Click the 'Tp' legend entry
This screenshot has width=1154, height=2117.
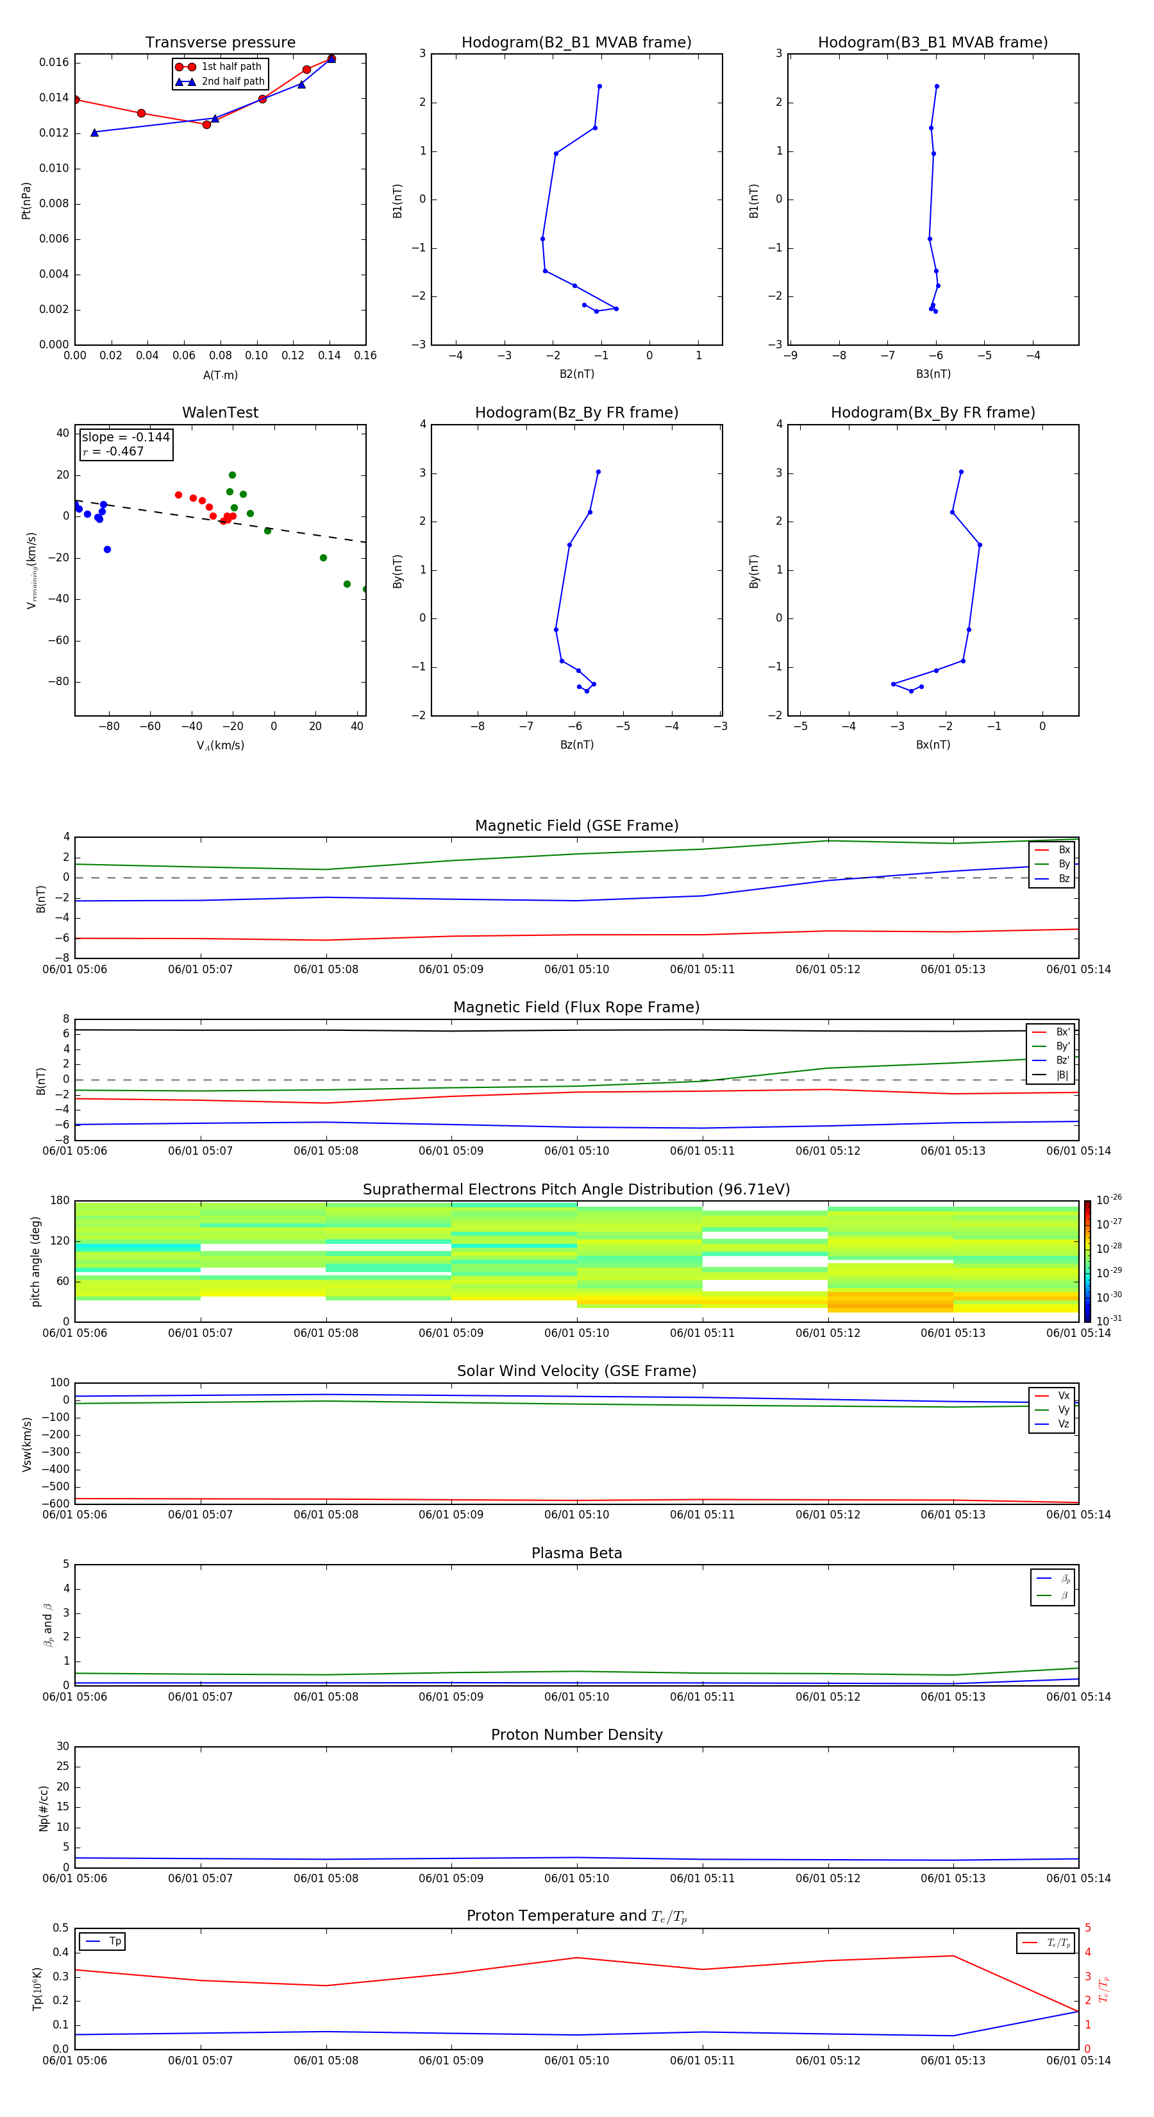pos(103,1941)
